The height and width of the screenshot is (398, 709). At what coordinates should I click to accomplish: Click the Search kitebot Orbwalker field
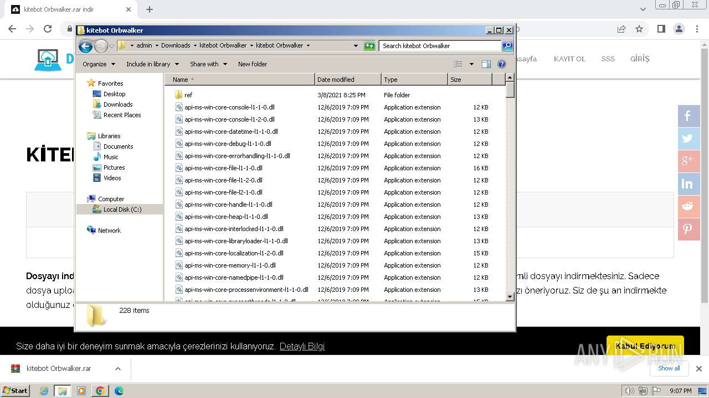click(440, 46)
